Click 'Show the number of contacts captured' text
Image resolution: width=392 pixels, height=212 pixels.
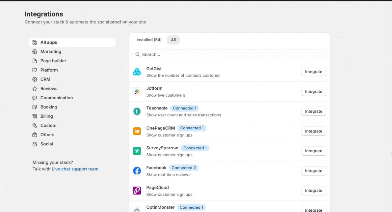tap(183, 76)
